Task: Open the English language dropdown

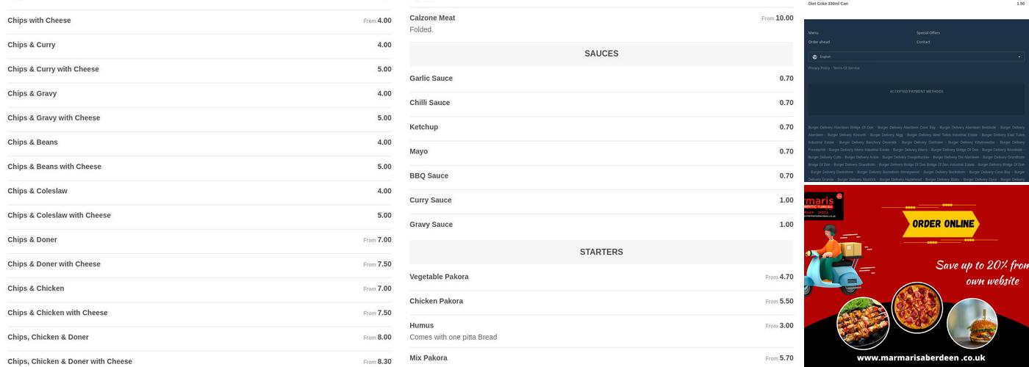Action: (916, 57)
